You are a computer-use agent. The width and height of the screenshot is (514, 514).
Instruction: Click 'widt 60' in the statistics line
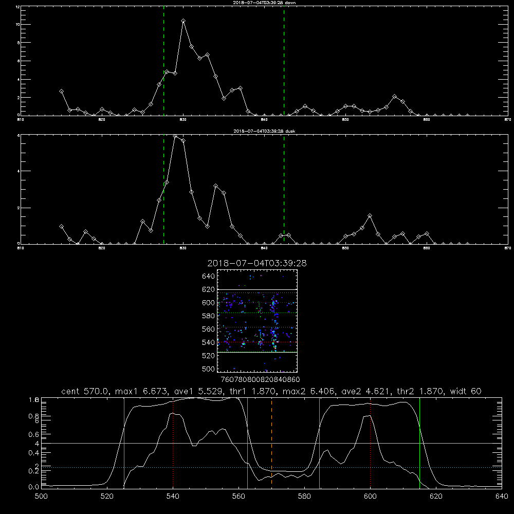pyautogui.click(x=466, y=391)
